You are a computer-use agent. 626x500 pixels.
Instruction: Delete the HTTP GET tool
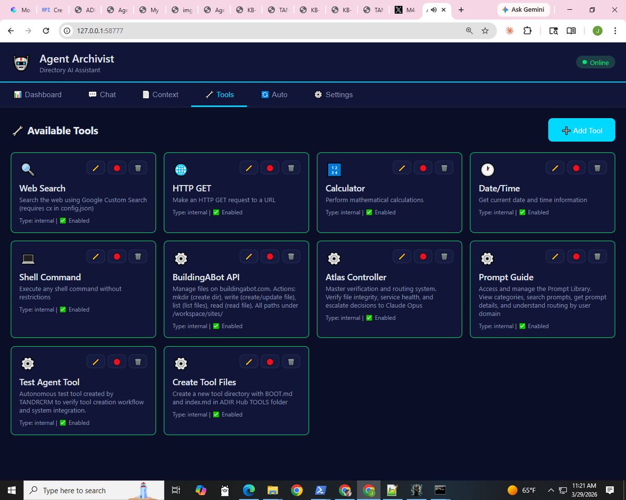click(x=291, y=168)
